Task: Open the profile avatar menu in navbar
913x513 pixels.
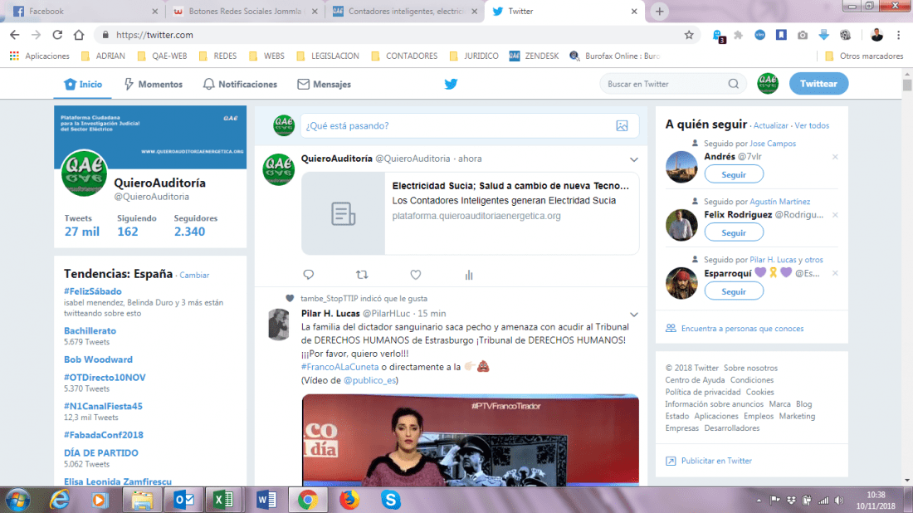Action: (x=768, y=83)
